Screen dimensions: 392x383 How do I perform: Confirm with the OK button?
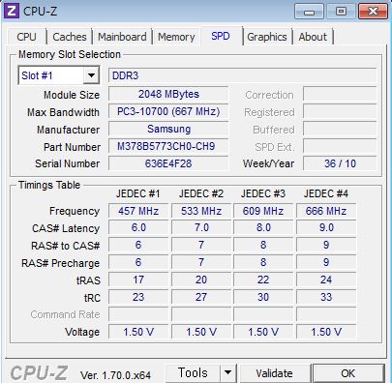tap(347, 373)
